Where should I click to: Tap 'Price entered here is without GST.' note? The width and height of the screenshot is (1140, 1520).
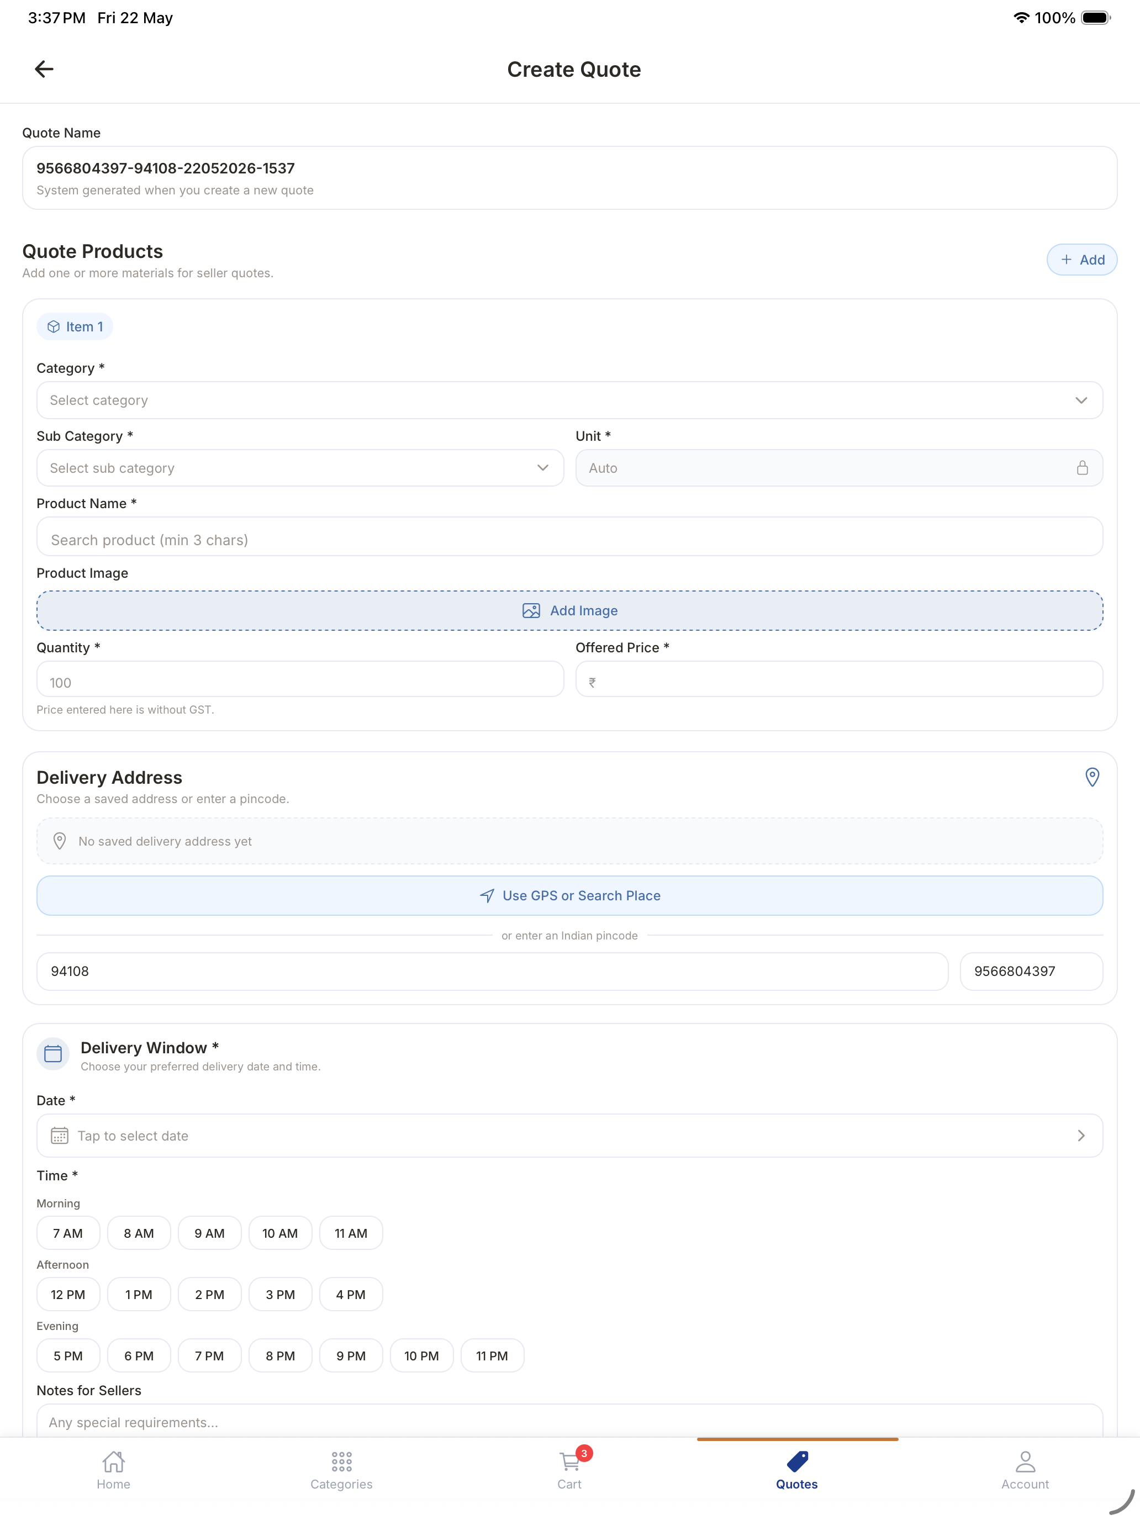coord(125,710)
